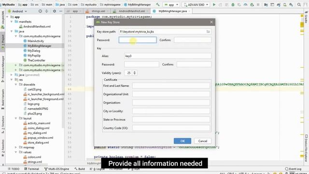Select logo.png in drawable
Image resolution: width=309 pixels, height=174 pixels.
31,104
